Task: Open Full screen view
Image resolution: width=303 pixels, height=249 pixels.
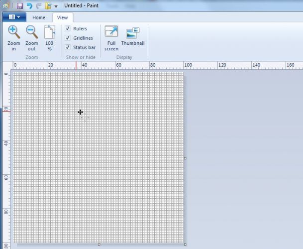Action: (111, 31)
